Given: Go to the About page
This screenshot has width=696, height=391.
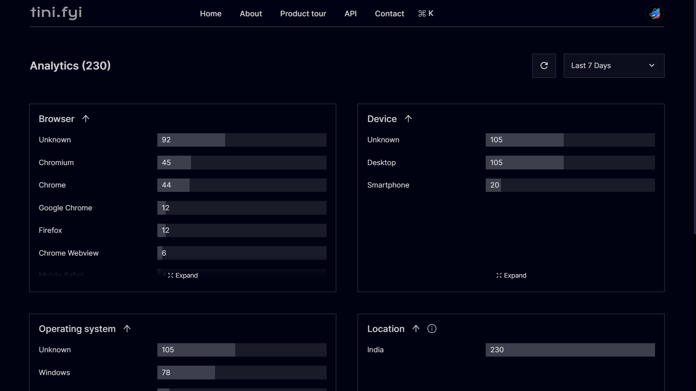Looking at the screenshot, I should click(x=251, y=14).
